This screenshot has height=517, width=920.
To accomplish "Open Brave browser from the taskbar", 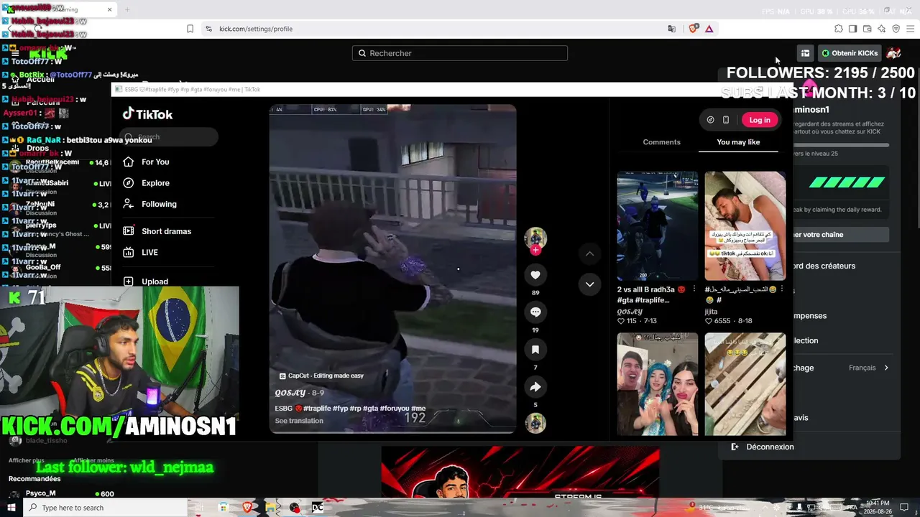I will coord(247,508).
